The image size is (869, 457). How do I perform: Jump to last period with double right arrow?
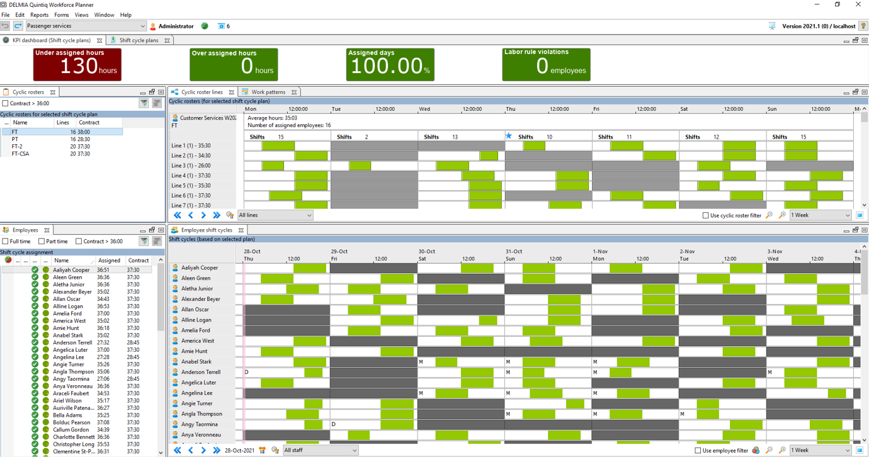(217, 450)
